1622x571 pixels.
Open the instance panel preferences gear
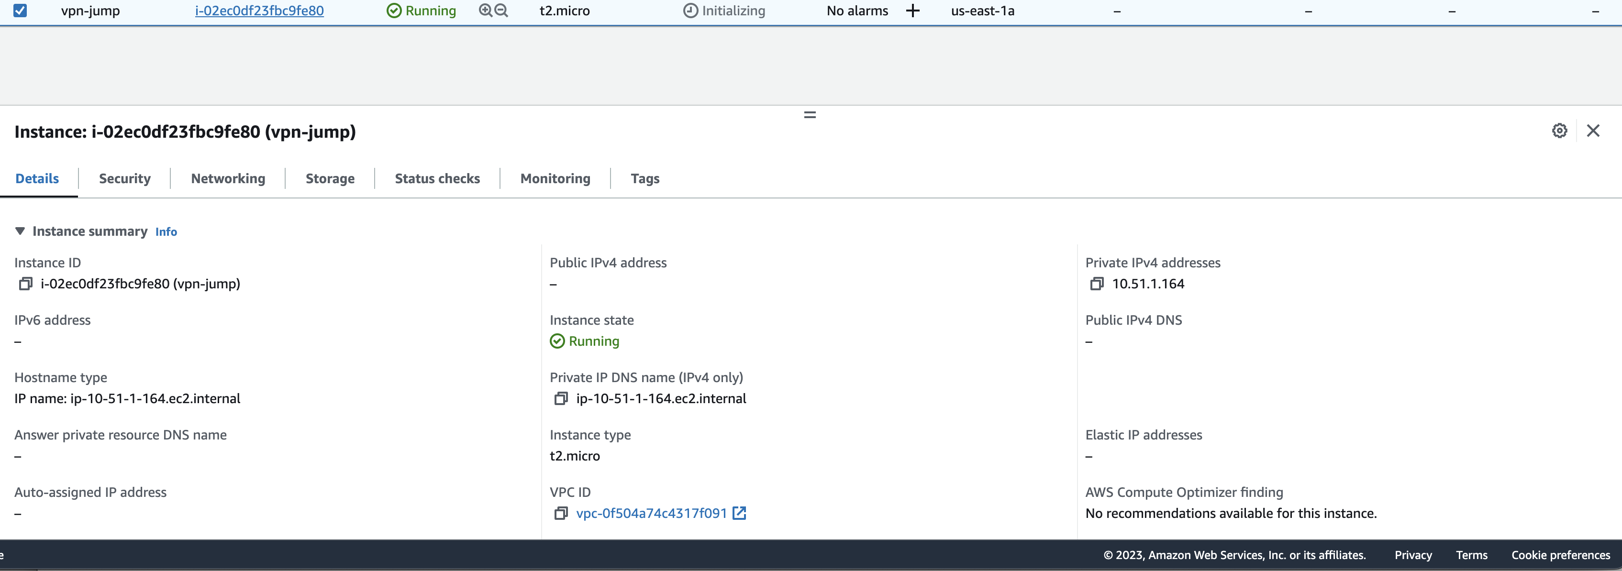point(1560,131)
